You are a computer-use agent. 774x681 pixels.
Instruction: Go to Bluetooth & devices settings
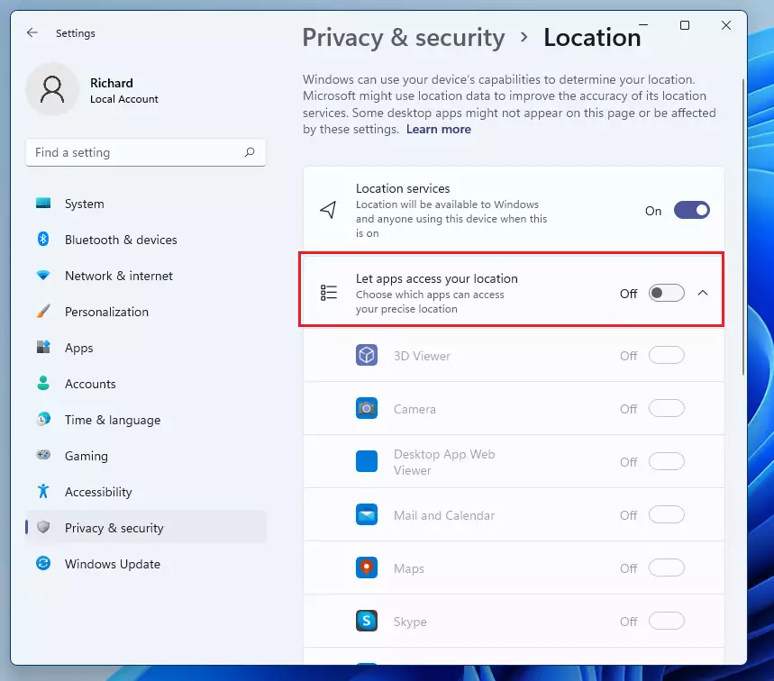point(146,240)
